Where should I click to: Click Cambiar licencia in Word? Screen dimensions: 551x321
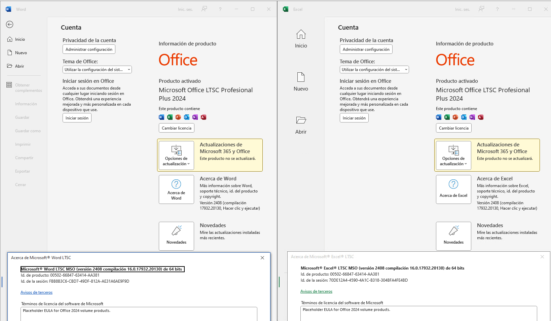[177, 128]
